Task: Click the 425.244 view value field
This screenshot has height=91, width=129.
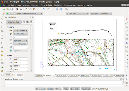Action: click(x=20, y=62)
